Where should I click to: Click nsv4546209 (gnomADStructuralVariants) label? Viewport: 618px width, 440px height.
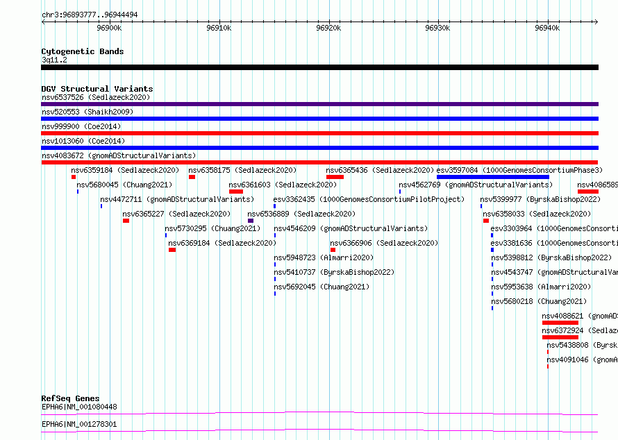(351, 228)
